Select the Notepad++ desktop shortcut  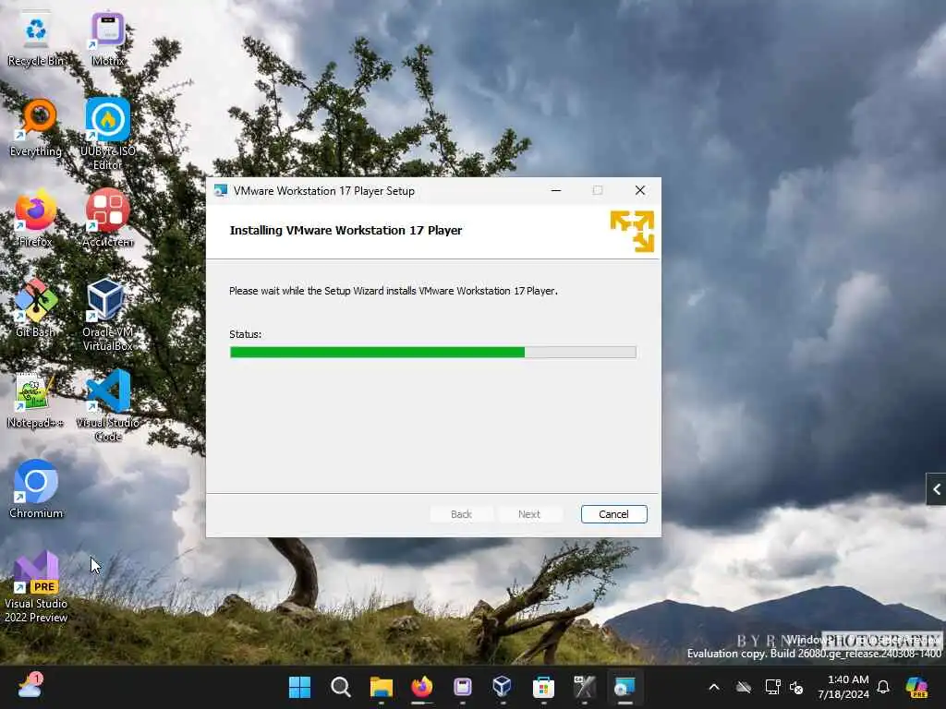click(36, 400)
